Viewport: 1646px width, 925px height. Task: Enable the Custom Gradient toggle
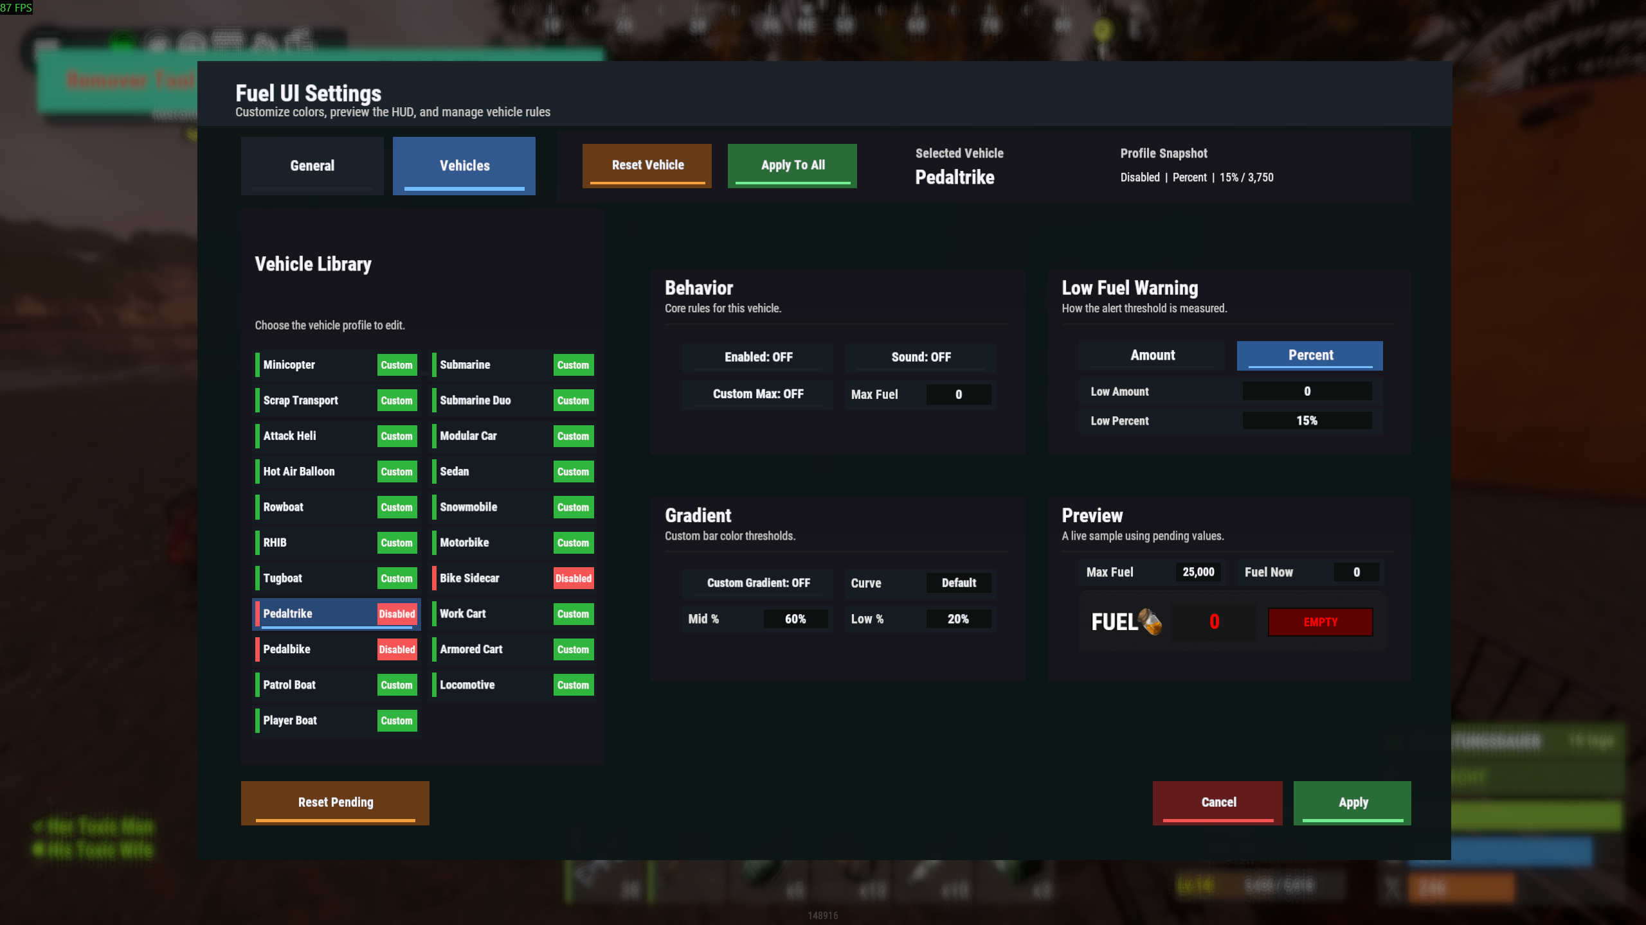[758, 583]
